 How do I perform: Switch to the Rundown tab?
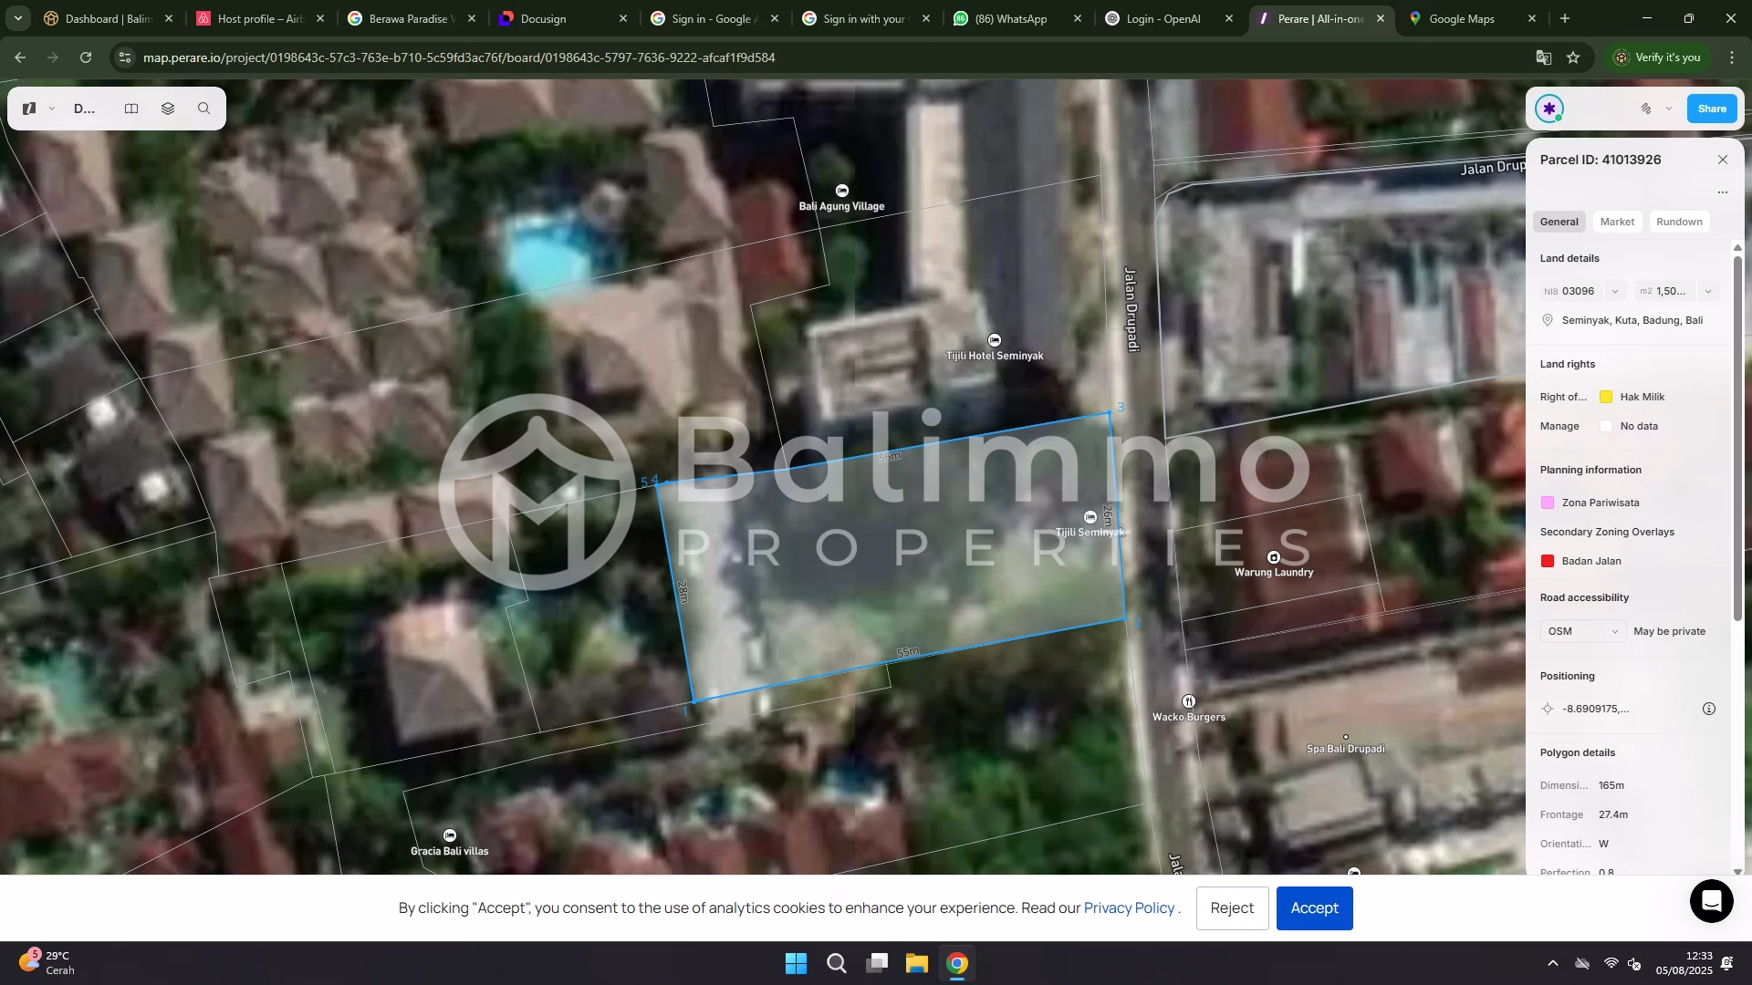pos(1679,222)
